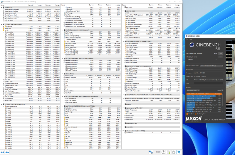Select the Water Temperature row
Screen dimensions: 235x155
(x=152, y=110)
